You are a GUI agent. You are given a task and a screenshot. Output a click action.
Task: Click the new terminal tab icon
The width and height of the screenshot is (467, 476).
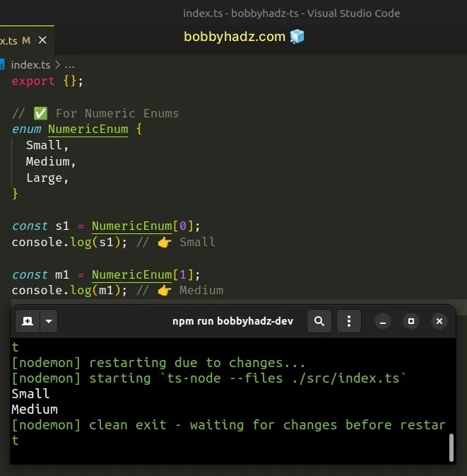[28, 321]
